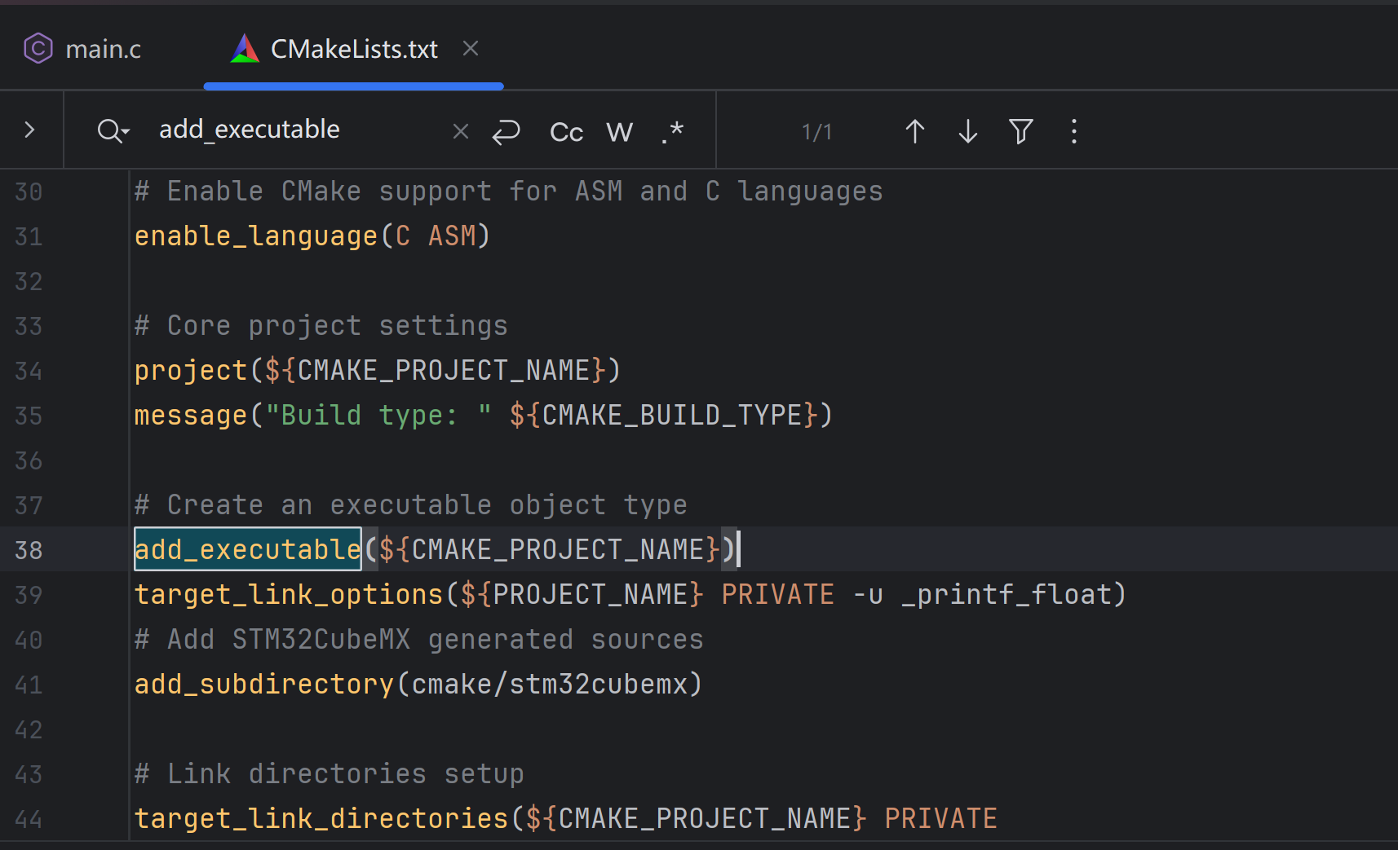The image size is (1398, 850).
Task: Insert a newline using the return arrow icon
Action: [x=506, y=130]
